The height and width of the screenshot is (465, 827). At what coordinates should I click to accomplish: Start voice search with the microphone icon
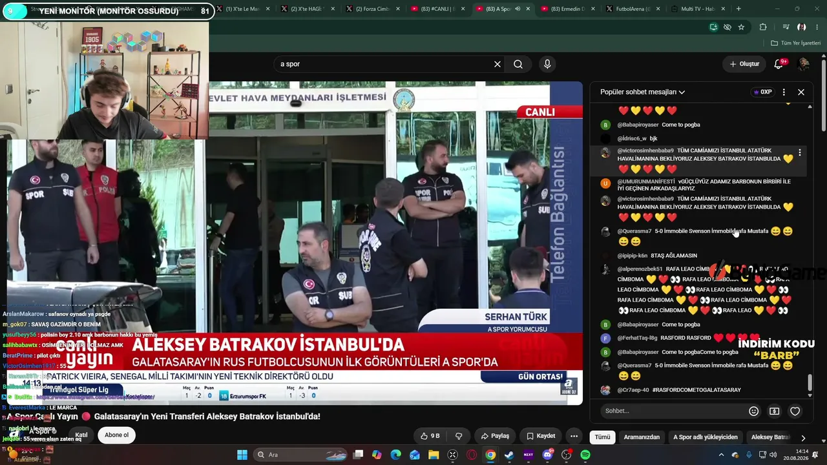(x=547, y=64)
